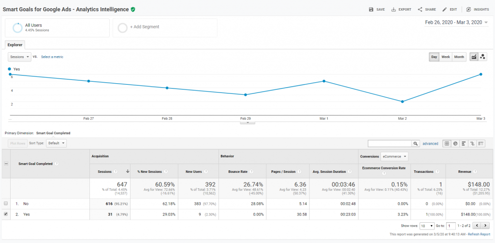Screen dimensions: 495x243
Task: Switch to Percentage pie view icon
Action: (455, 143)
